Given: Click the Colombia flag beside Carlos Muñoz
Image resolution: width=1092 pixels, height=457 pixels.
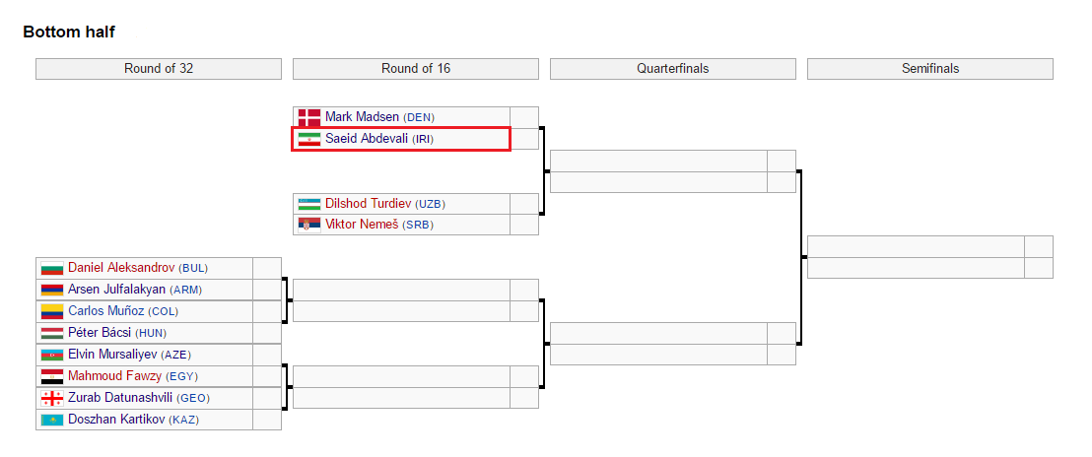Looking at the screenshot, I should coord(51,311).
